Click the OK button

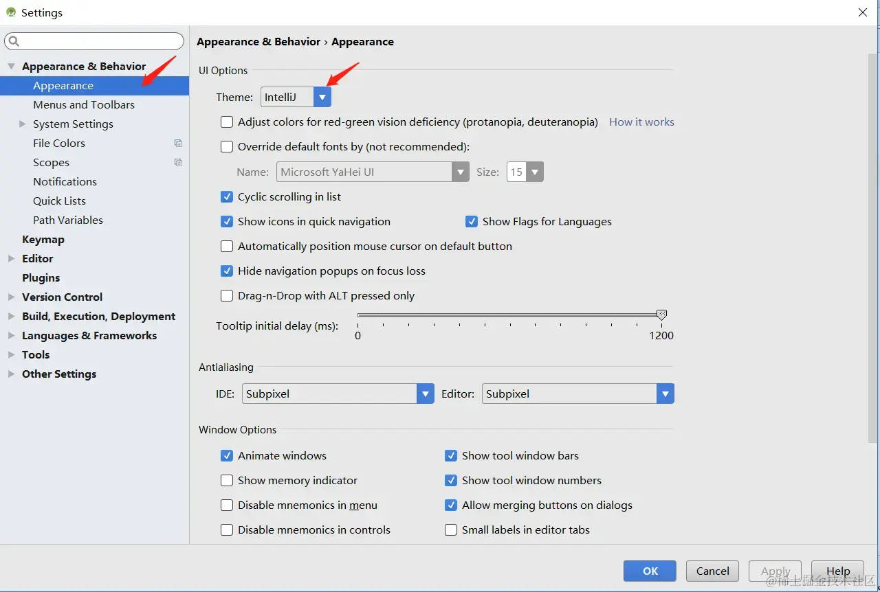click(650, 571)
